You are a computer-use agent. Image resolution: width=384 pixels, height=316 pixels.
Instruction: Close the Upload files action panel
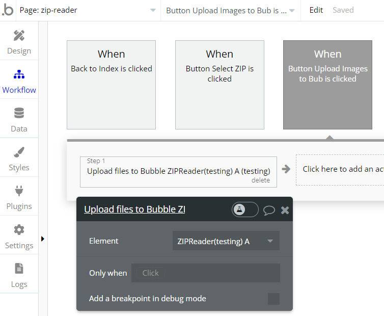(x=285, y=210)
